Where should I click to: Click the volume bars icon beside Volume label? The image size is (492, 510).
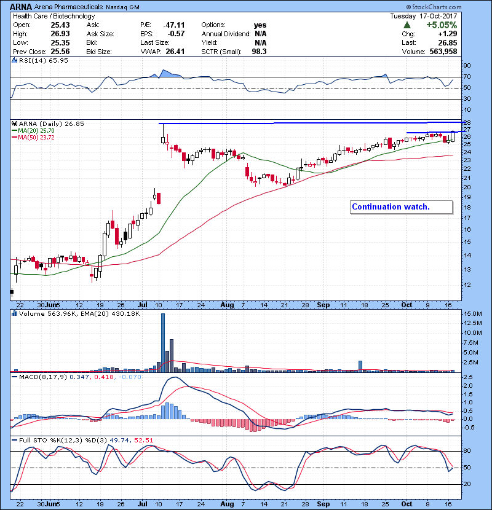[14, 313]
